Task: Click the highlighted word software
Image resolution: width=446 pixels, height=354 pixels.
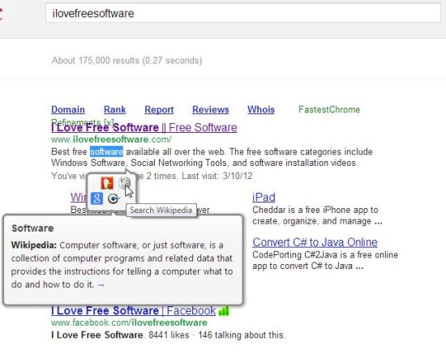Action: [106, 151]
